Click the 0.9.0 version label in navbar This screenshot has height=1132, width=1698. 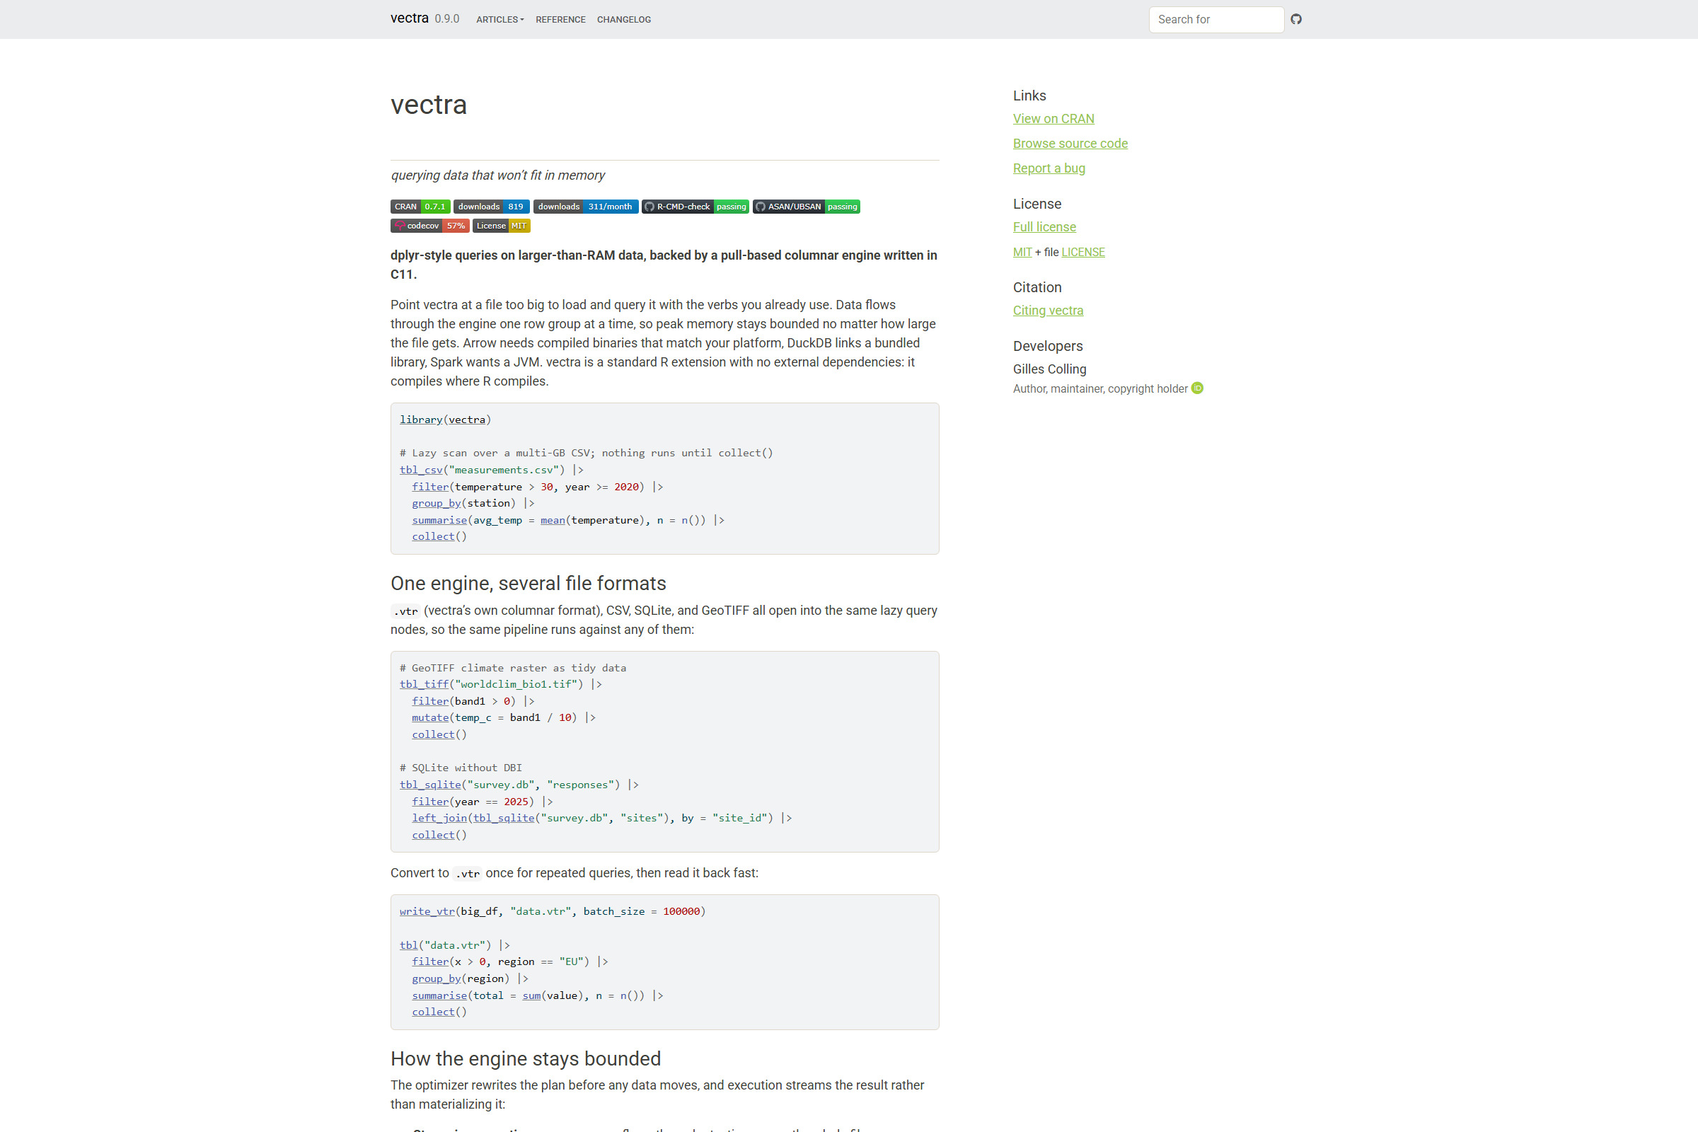(x=447, y=19)
